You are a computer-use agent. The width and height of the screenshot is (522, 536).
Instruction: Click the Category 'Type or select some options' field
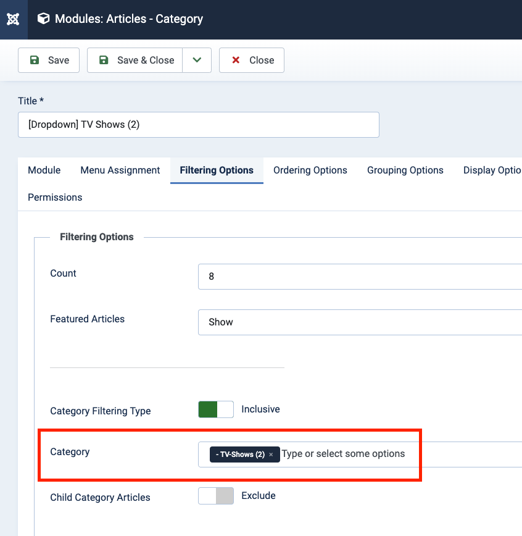coord(370,454)
